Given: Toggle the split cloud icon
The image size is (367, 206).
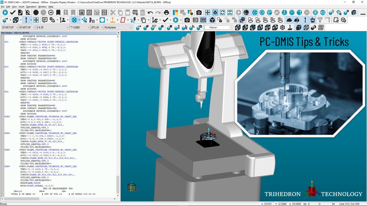Looking at the screenshot, I should click(x=296, y=20).
